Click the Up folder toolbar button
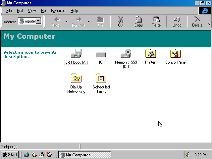 pos(100,22)
